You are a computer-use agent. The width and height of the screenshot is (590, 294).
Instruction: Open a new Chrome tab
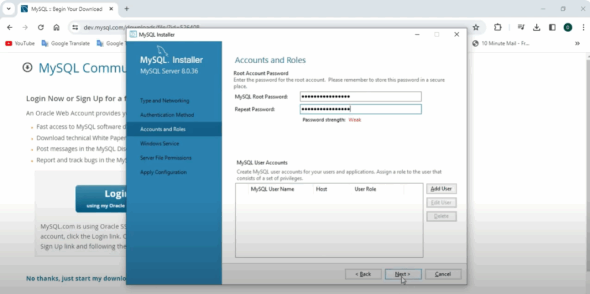click(127, 9)
